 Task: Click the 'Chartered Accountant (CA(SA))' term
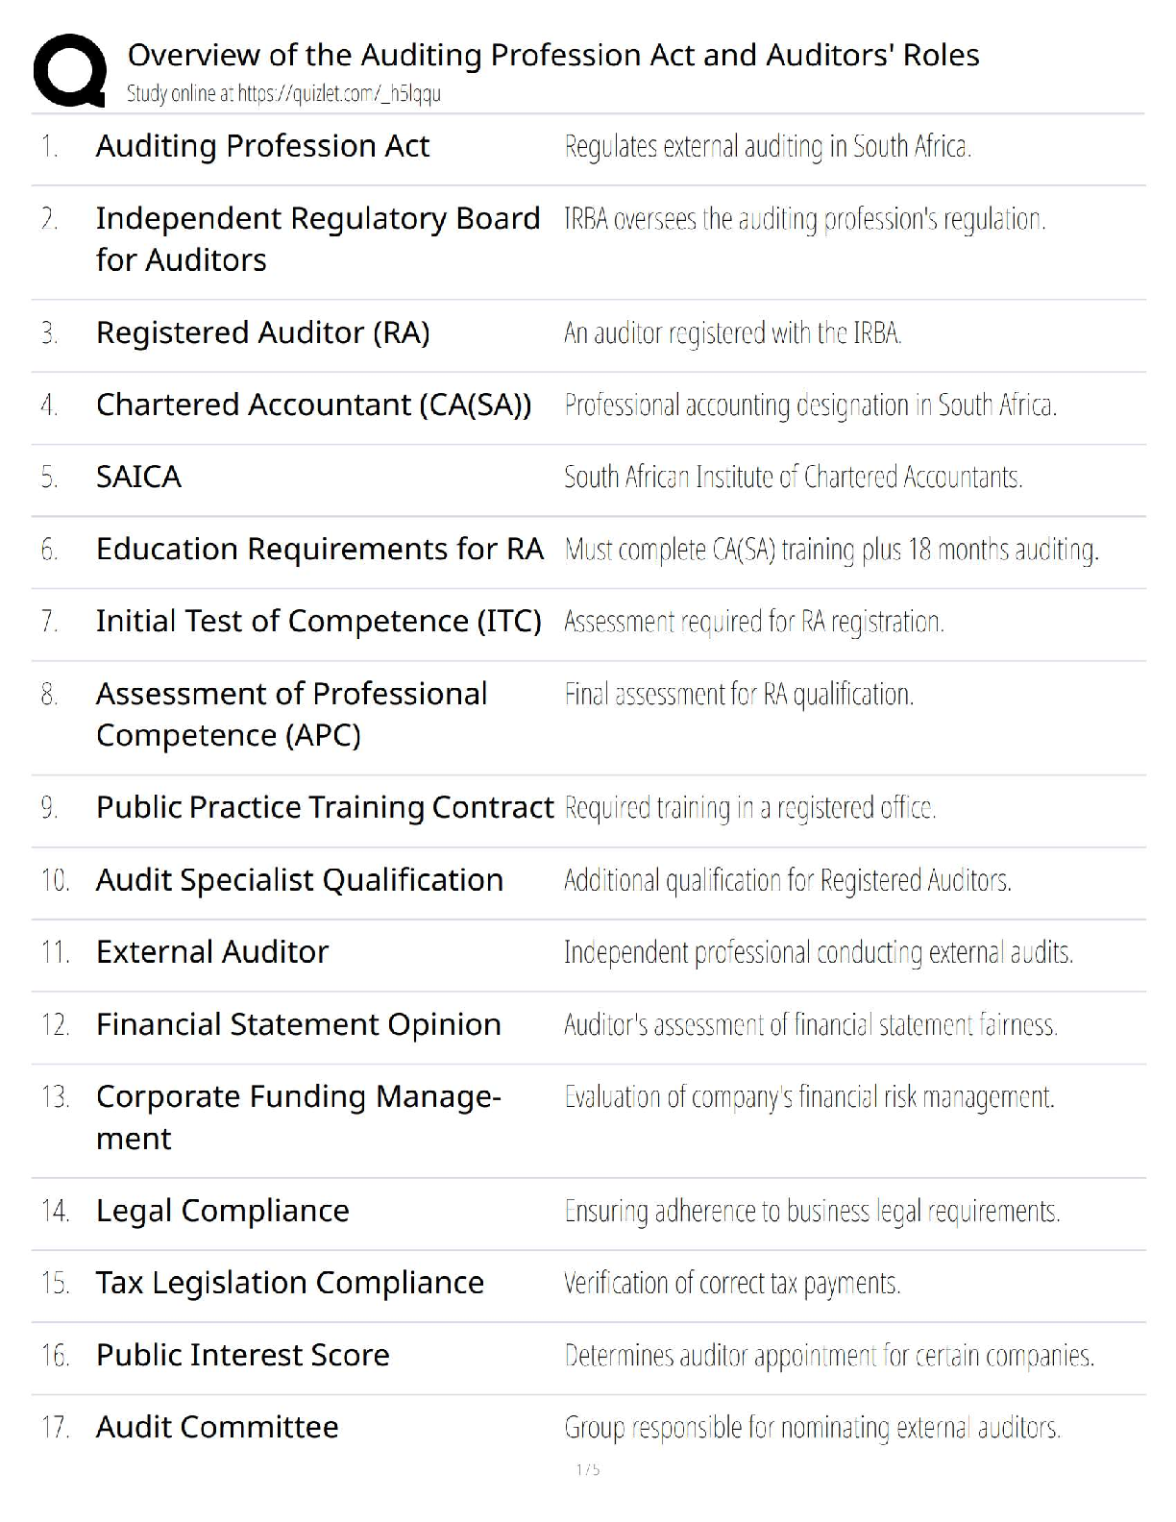tap(313, 405)
